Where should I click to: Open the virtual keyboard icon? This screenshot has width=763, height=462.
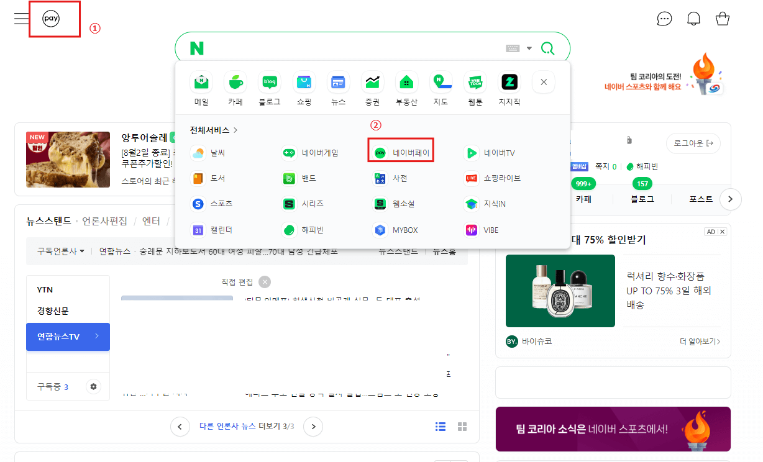[x=513, y=48]
